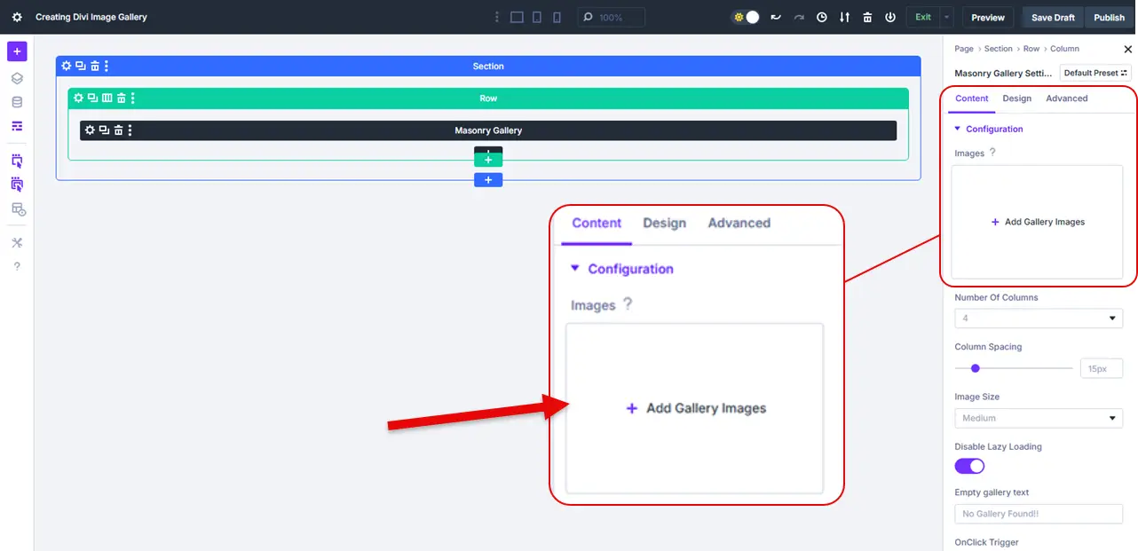Click the Empty gallery text field
Screen dimensions: 1138x551
pos(1039,514)
